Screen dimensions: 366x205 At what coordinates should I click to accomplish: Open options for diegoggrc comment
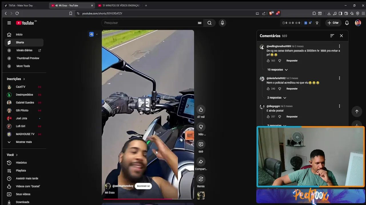339,106
